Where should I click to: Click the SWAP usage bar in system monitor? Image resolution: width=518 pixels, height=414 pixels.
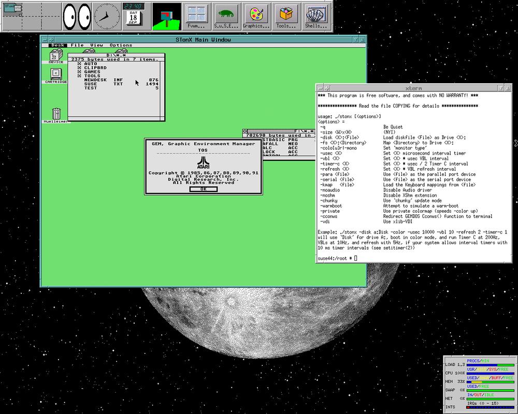click(490, 390)
